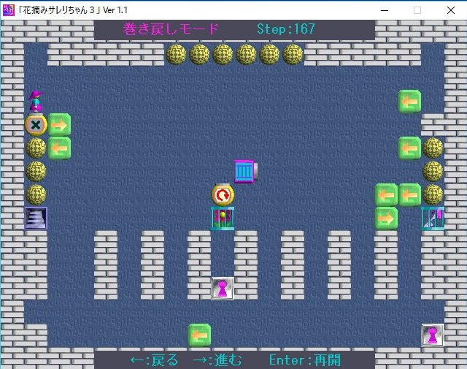Click the red rotate arrow disc
The height and width of the screenshot is (369, 467).
point(223,195)
